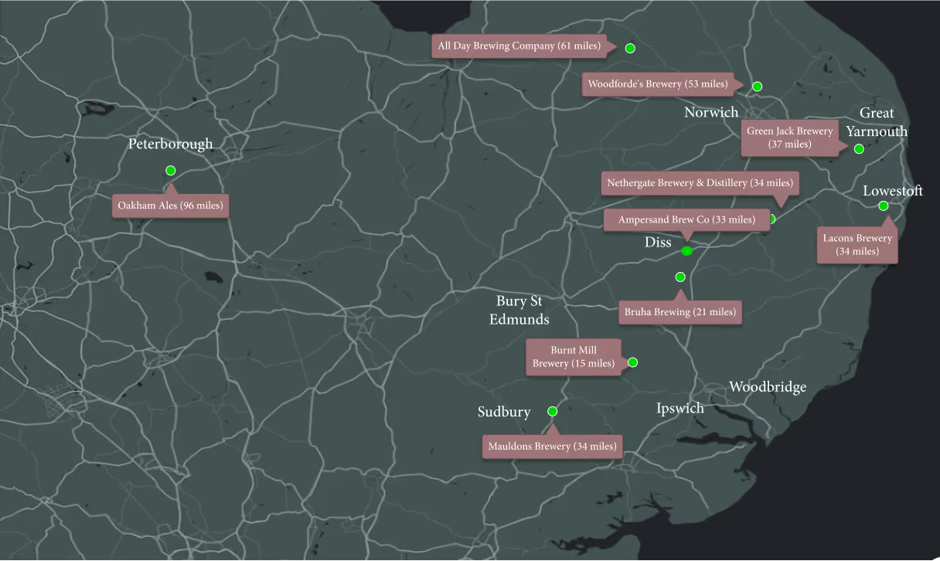This screenshot has width=940, height=561.
Task: Click the Ampersand Brew Co marker at Diss
Action: pos(686,250)
